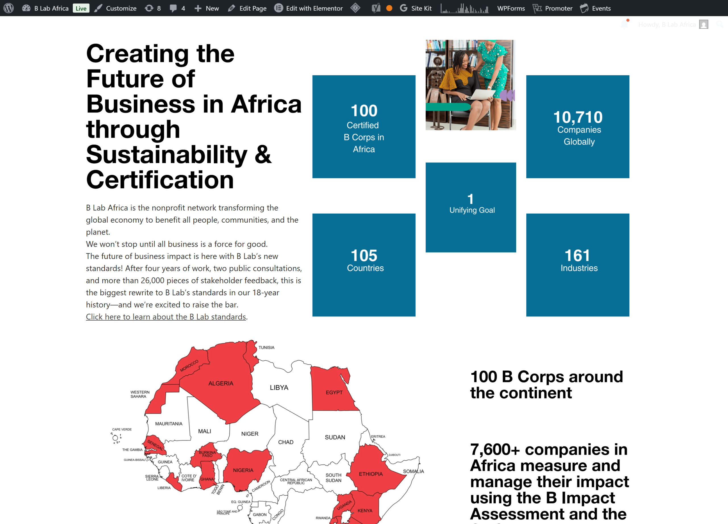Select Algeria on the Africa map

click(x=221, y=383)
